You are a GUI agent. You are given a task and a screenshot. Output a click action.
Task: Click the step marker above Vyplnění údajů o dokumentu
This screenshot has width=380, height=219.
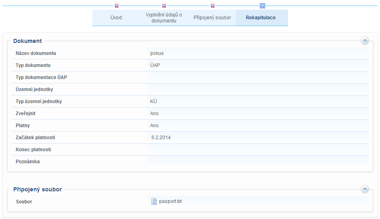[164, 6]
